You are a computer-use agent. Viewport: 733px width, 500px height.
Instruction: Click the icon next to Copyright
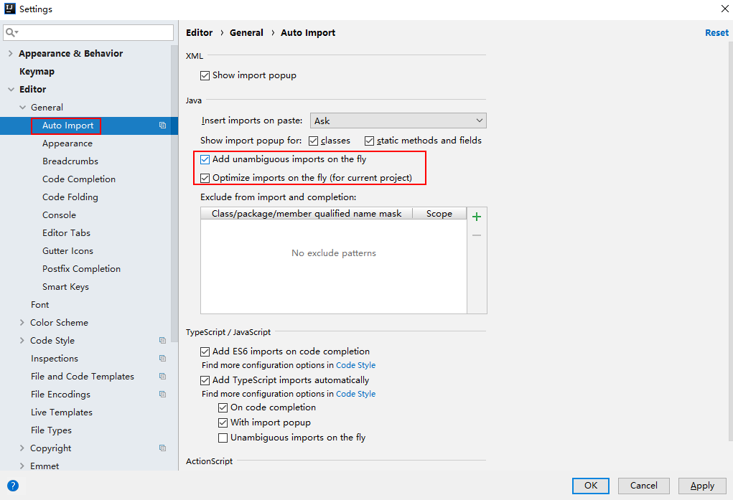163,448
